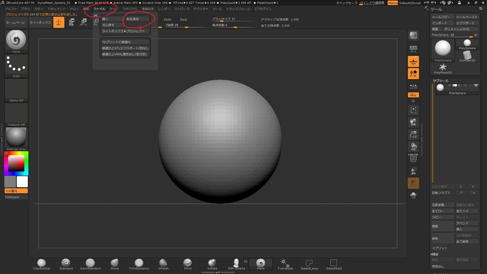Open the ZPlugin (Zプラグイン) menu
Viewport: 487px width, 274px height.
point(263,9)
